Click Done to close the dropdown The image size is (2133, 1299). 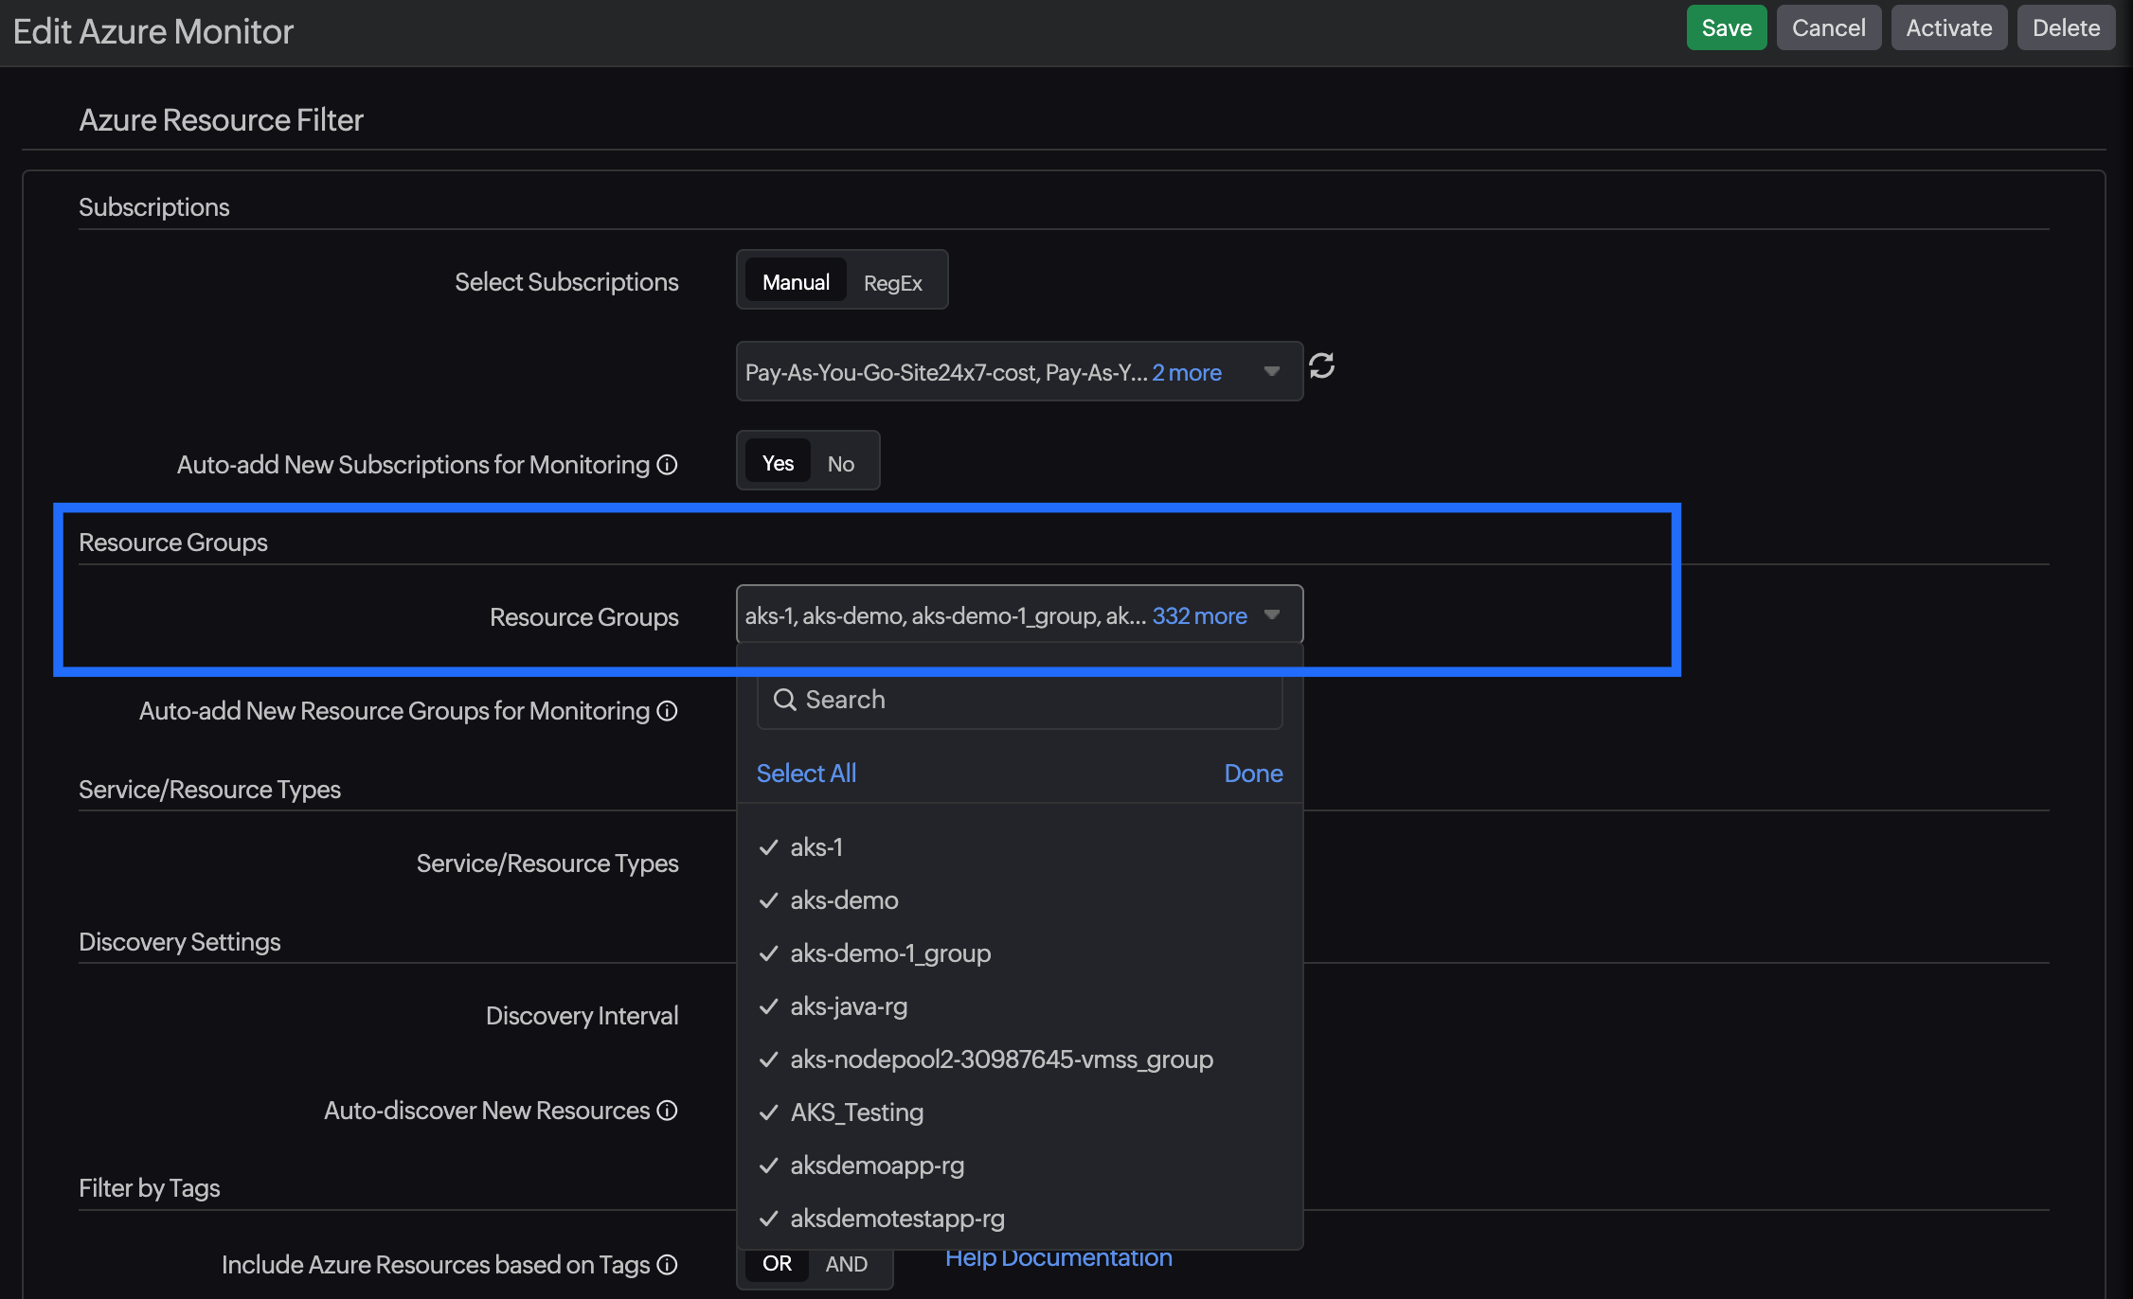click(x=1252, y=774)
